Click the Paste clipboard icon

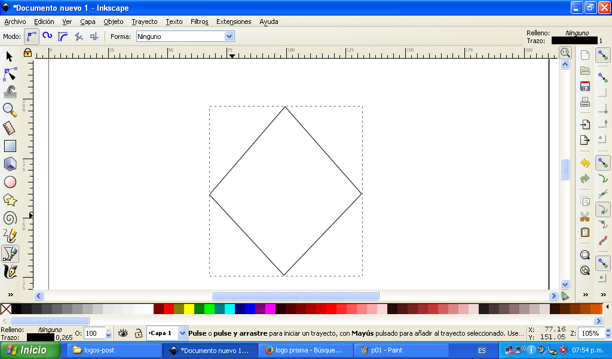click(x=585, y=232)
